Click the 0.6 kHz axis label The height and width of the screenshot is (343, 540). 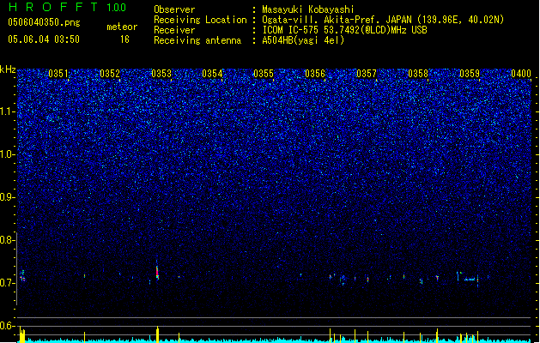coord(7,326)
